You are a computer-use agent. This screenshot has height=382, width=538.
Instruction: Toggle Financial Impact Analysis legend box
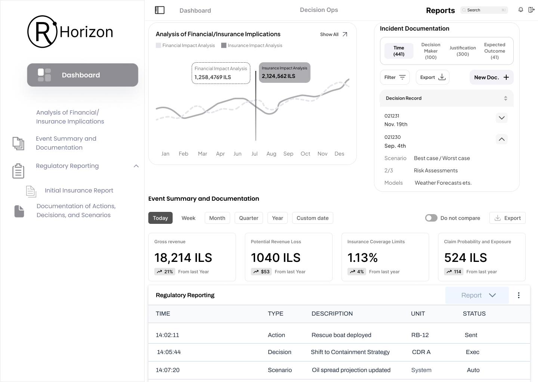point(158,46)
